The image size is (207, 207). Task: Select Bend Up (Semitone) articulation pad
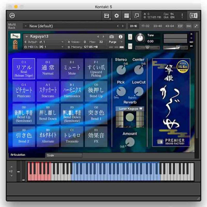(24, 114)
